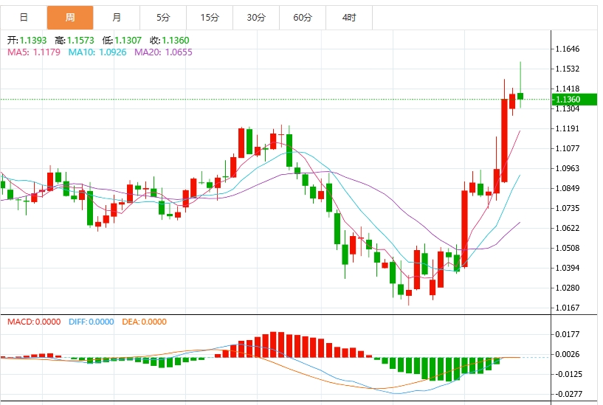Open the 60分 timeframe tab
This screenshot has width=603, height=405.
pyautogui.click(x=303, y=17)
